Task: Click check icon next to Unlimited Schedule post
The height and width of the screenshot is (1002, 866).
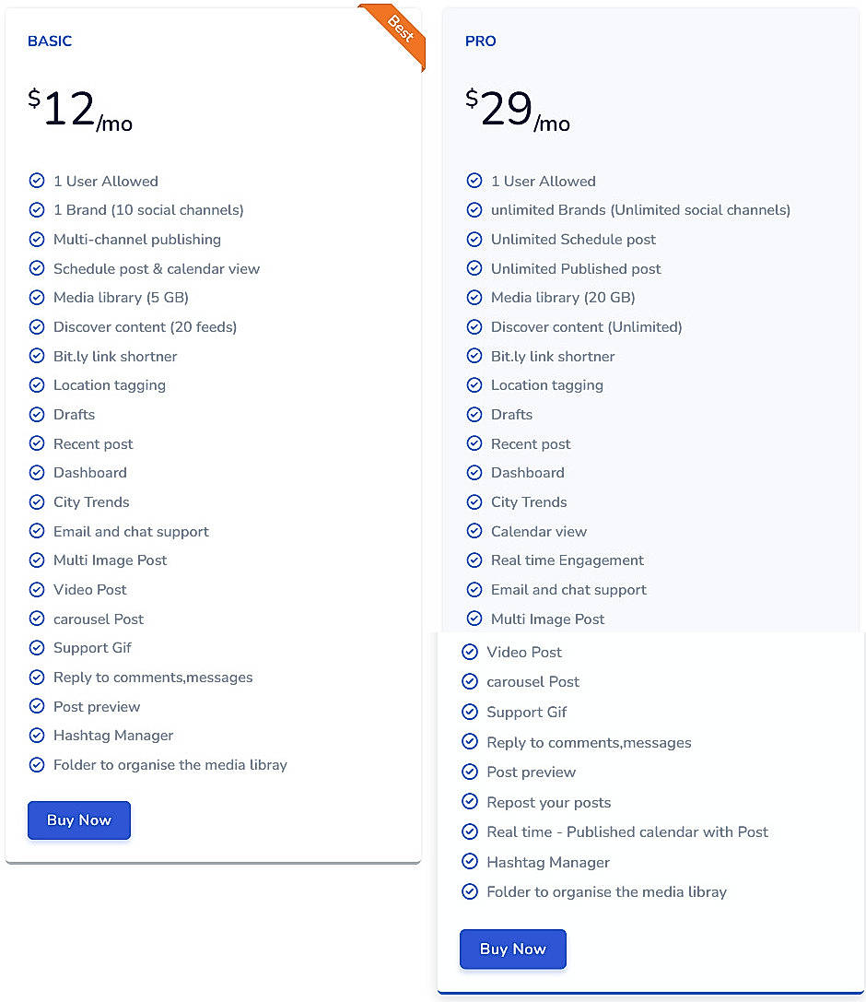Action: coord(474,240)
